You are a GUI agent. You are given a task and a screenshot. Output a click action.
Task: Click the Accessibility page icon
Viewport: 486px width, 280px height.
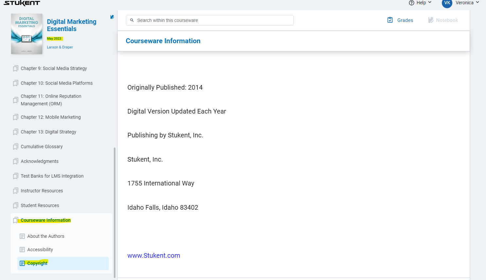(x=22, y=250)
